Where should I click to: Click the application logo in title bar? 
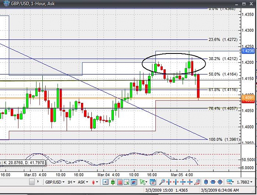[6, 4]
